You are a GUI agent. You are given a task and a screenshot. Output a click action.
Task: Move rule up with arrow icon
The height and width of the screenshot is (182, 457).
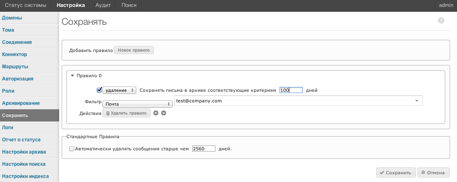pyautogui.click(x=156, y=113)
